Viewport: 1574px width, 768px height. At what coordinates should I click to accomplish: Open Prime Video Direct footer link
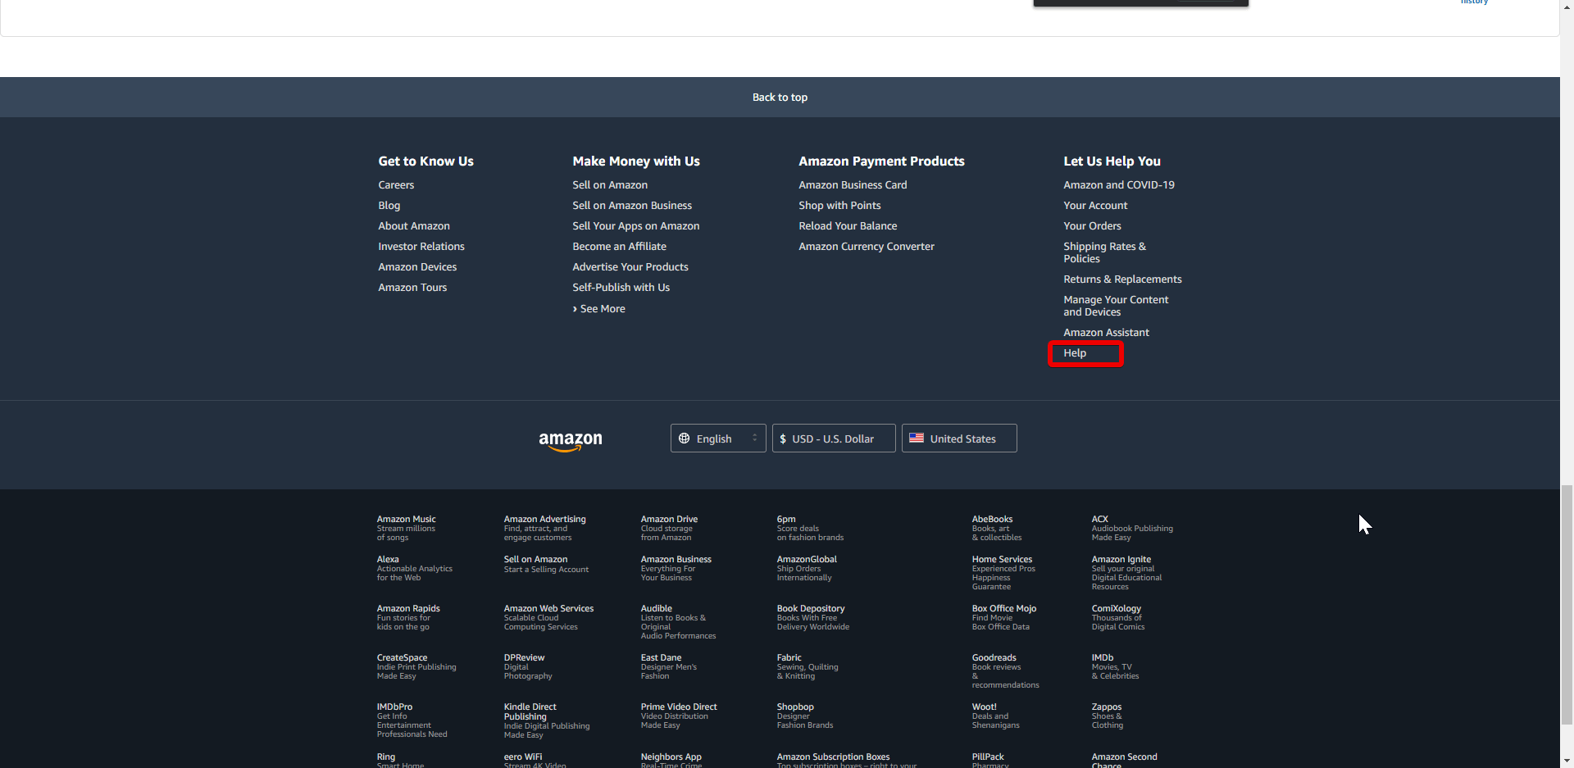[x=679, y=716]
